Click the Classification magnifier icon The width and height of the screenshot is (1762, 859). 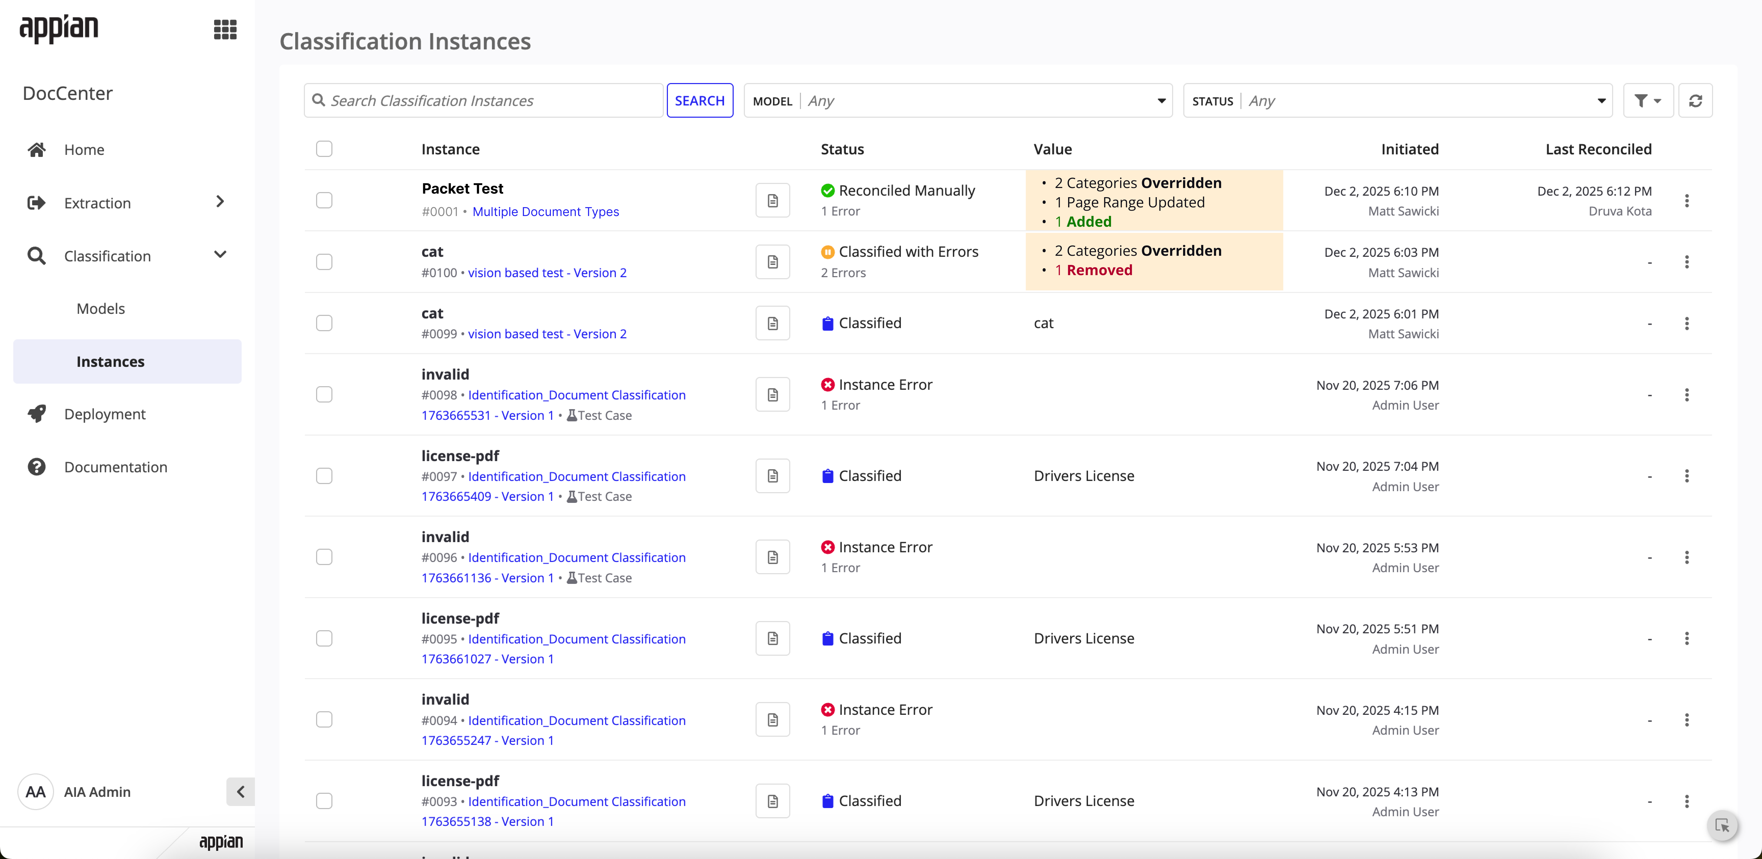[36, 256]
